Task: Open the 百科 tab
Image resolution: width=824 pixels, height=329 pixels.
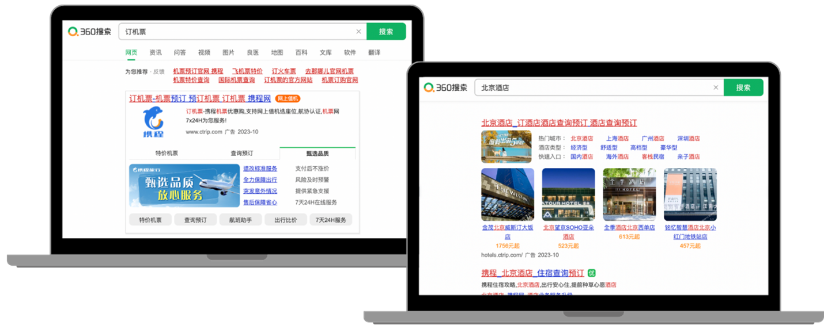Action: click(301, 52)
